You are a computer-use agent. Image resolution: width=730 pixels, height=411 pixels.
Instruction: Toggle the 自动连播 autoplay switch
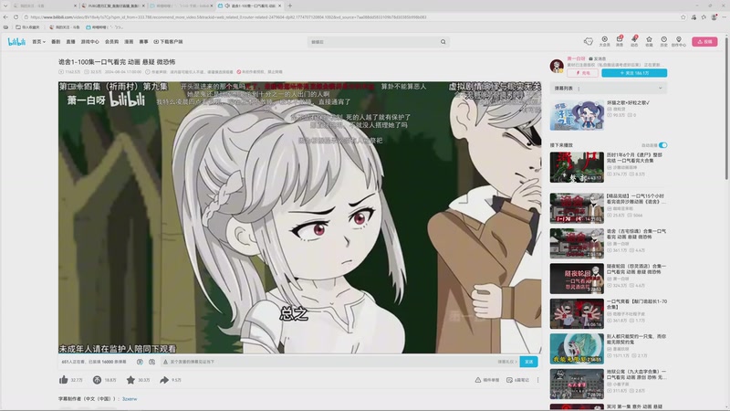tap(663, 145)
